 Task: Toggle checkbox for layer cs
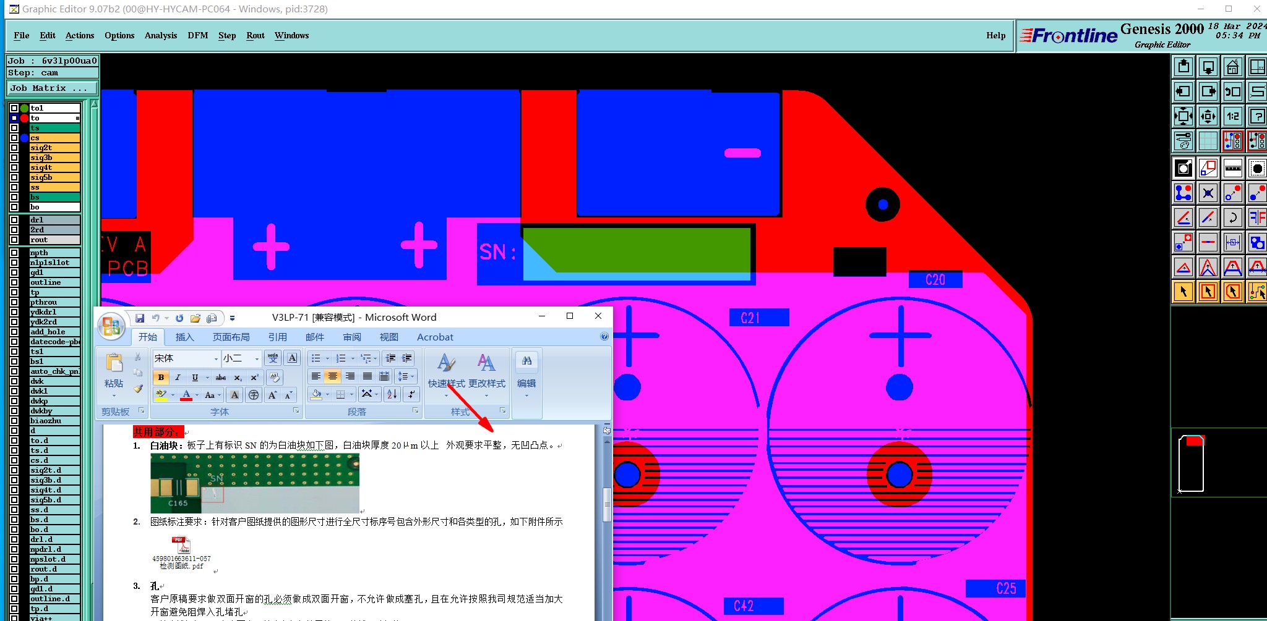14,138
